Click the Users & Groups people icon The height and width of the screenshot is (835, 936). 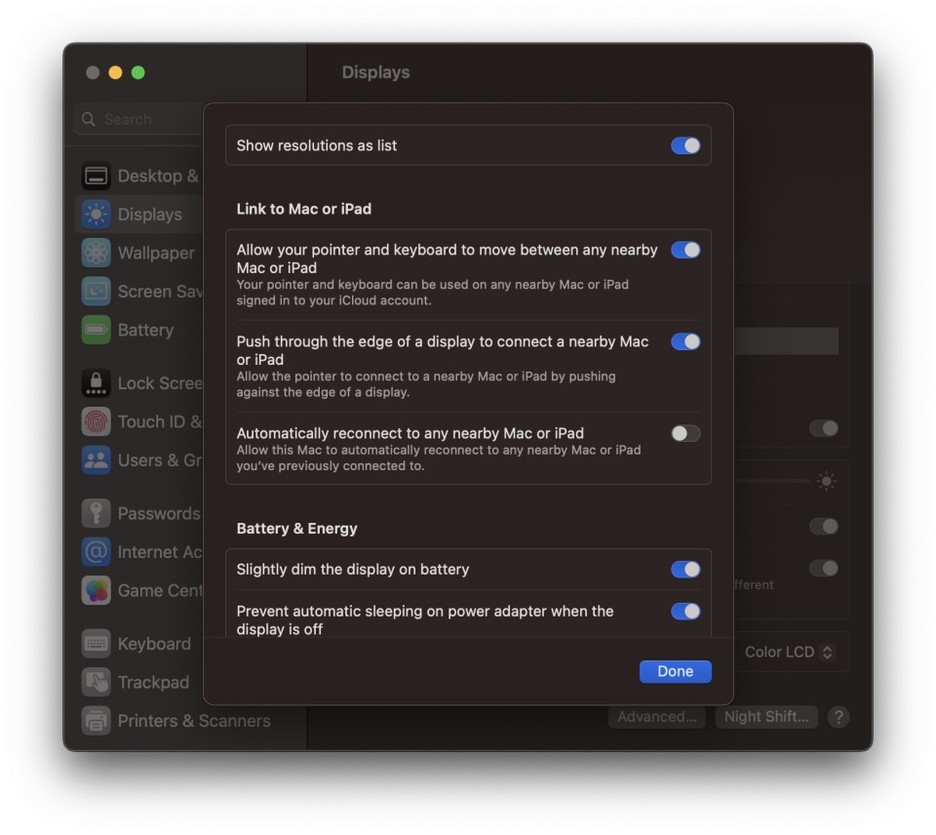[x=96, y=460]
